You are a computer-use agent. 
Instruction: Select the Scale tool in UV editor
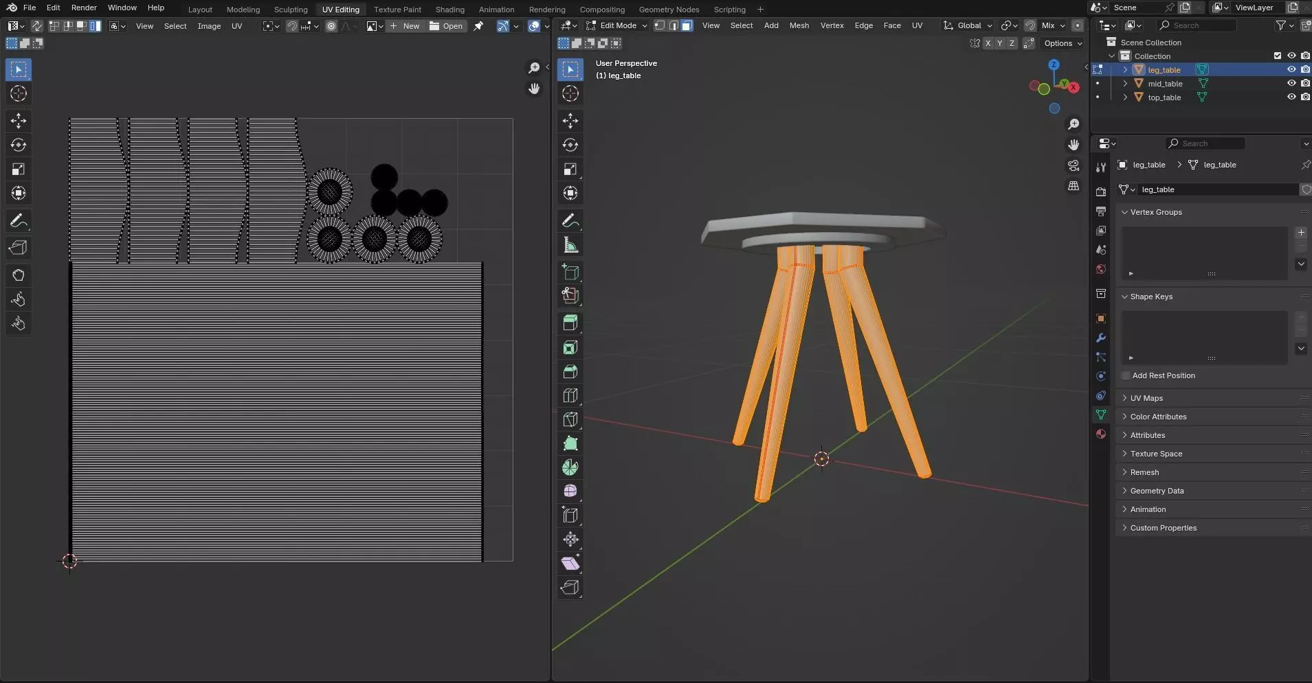[x=19, y=169]
